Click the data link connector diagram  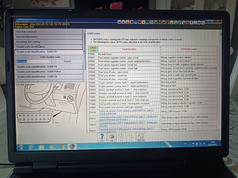[50, 104]
